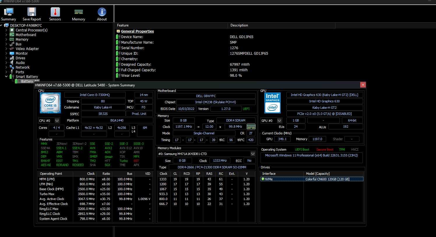Click the Operating Point column header

55,174
